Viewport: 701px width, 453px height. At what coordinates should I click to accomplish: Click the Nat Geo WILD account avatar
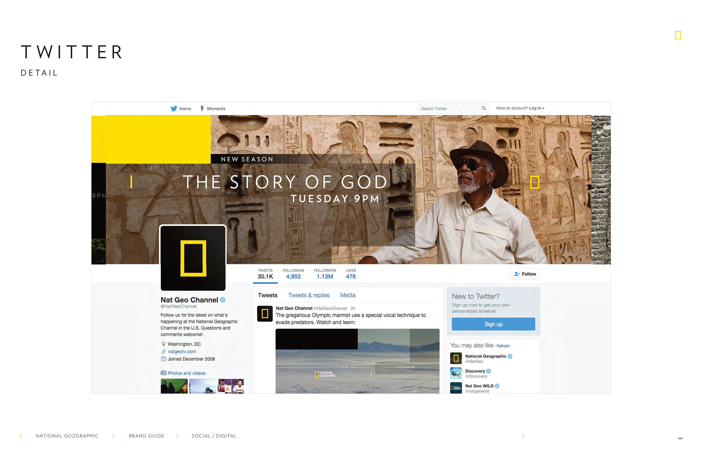pyautogui.click(x=456, y=388)
